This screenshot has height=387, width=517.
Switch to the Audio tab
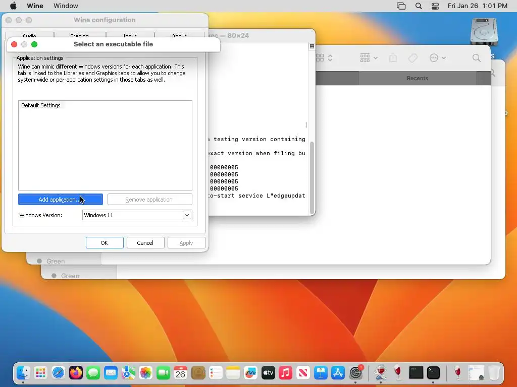[x=30, y=36]
